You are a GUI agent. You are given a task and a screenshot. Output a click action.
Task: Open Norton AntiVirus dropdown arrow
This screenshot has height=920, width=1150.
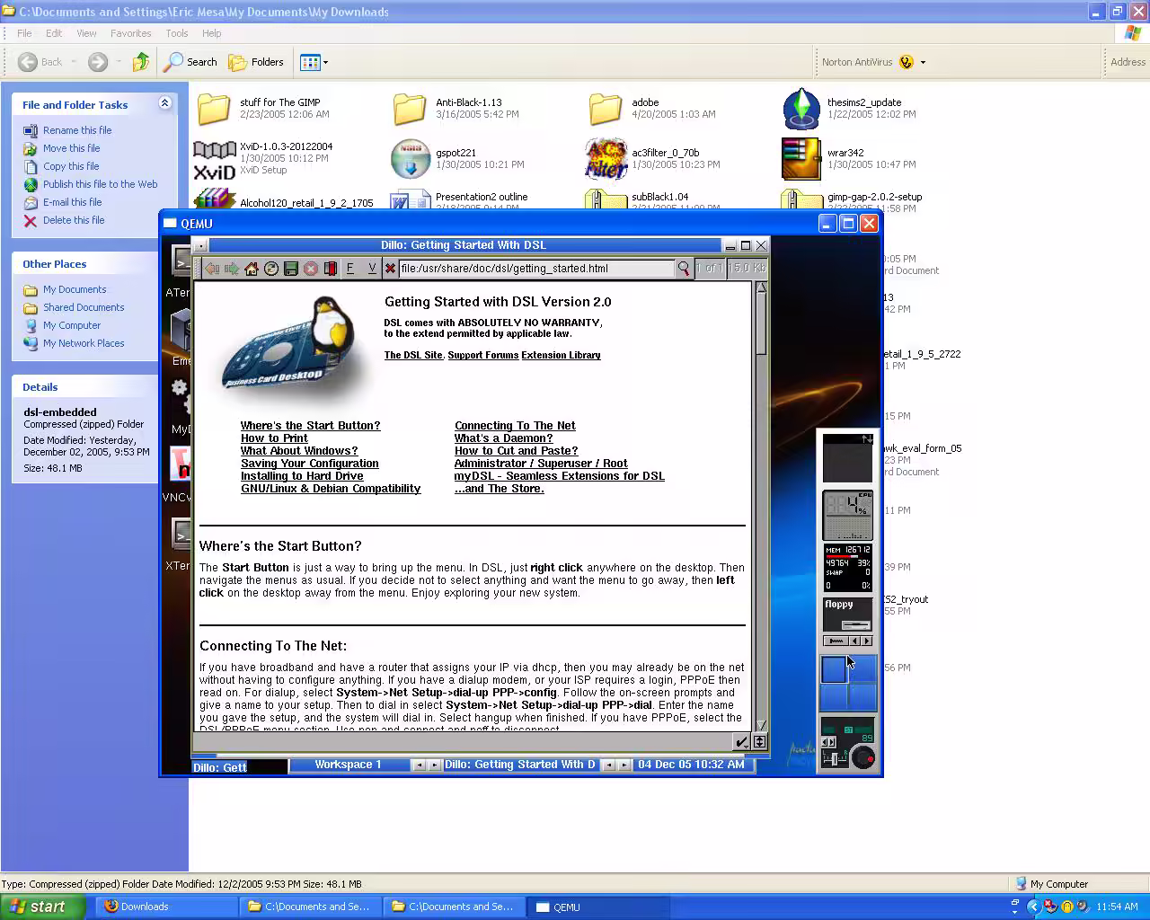click(923, 62)
